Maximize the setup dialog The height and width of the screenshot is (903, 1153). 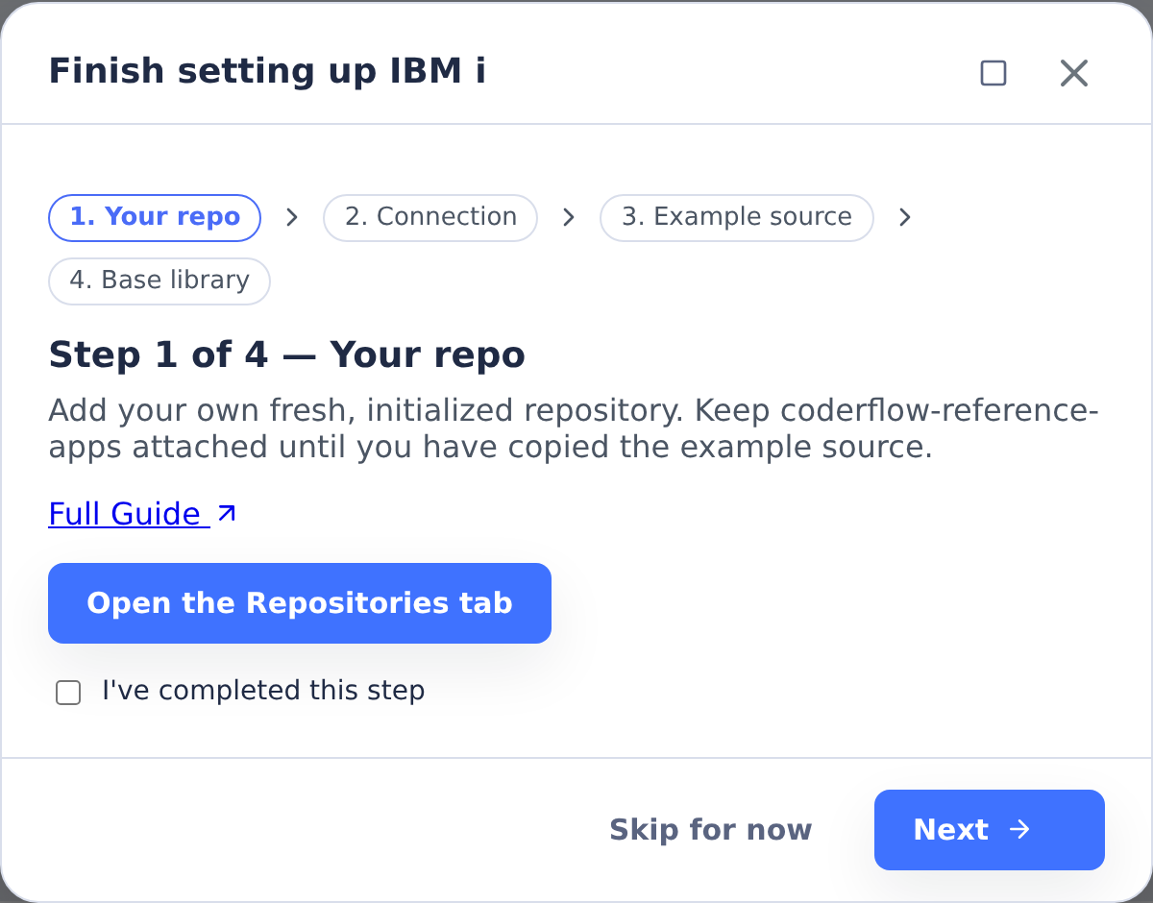pos(994,73)
